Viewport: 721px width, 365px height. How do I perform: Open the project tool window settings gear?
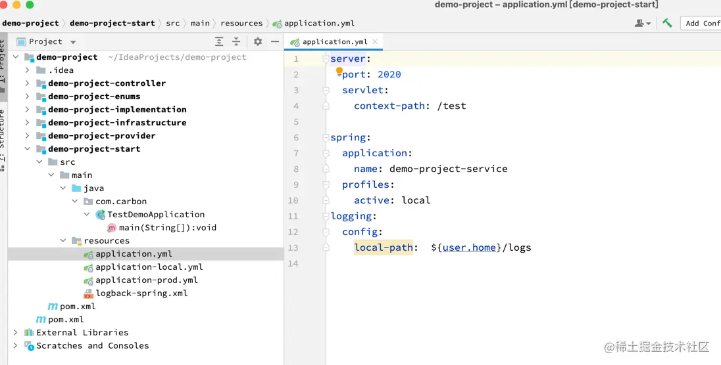pyautogui.click(x=258, y=41)
